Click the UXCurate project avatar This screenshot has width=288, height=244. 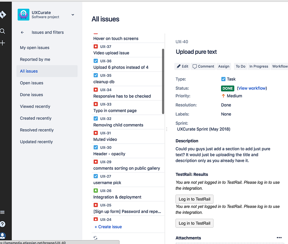point(23,14)
